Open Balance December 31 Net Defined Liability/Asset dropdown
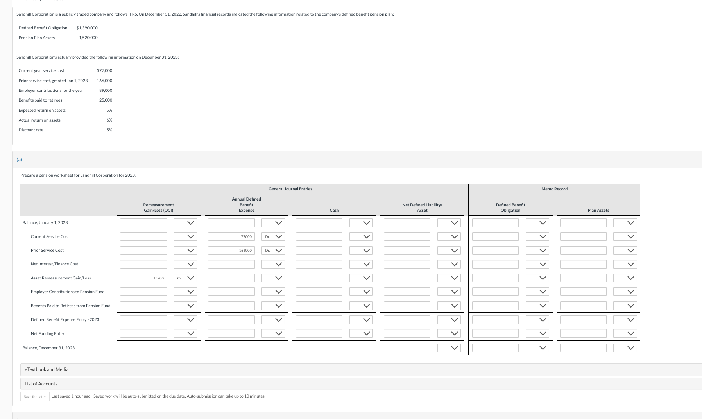The height and width of the screenshot is (419, 702). click(449, 348)
